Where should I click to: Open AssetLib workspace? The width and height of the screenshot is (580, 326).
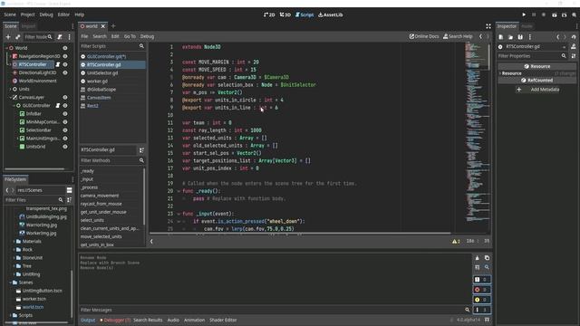330,14
